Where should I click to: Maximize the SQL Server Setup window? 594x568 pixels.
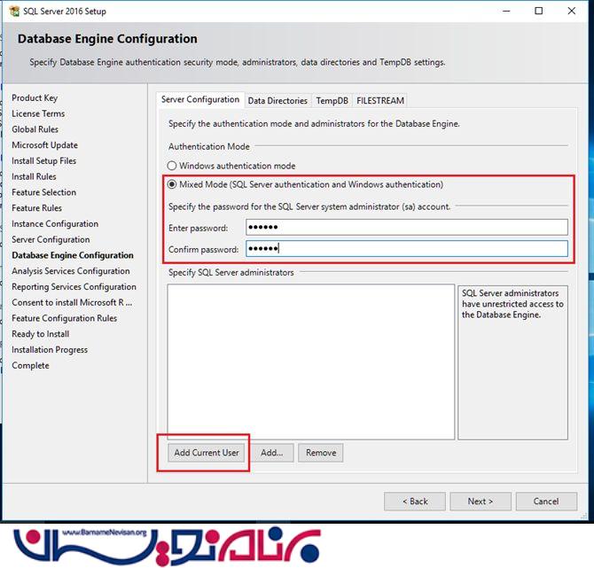click(539, 12)
